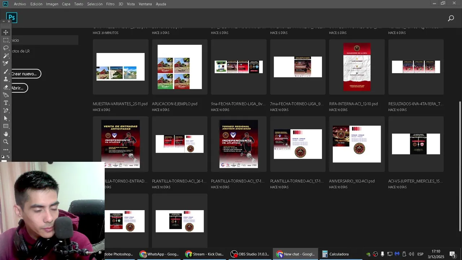The image size is (462, 260).
Task: Select the Brush tool
Action: coord(6,71)
